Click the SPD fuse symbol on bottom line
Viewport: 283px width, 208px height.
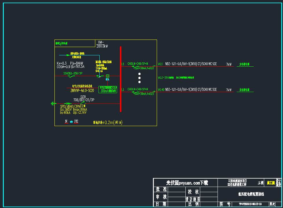click(x=68, y=103)
